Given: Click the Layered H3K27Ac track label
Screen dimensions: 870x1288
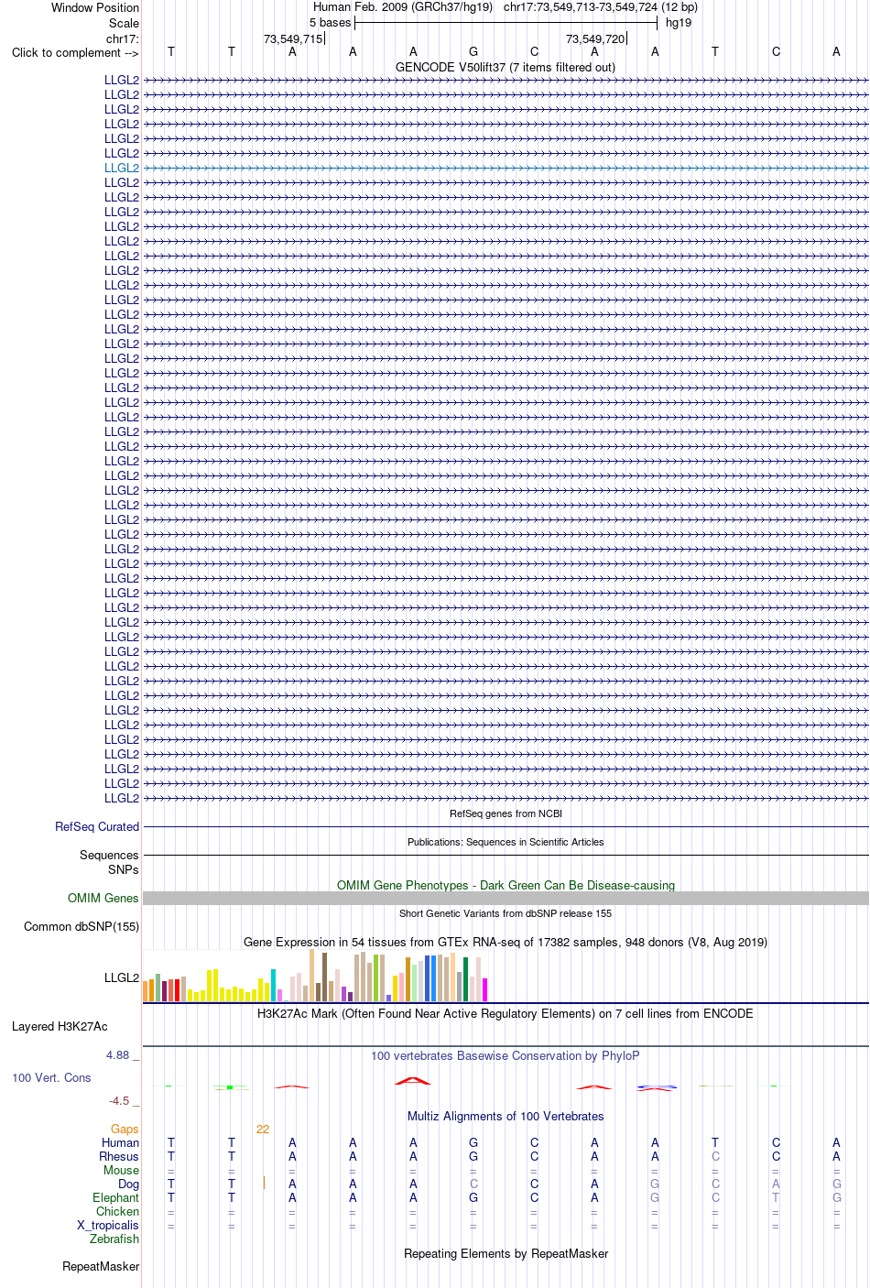Looking at the screenshot, I should pyautogui.click(x=60, y=1026).
